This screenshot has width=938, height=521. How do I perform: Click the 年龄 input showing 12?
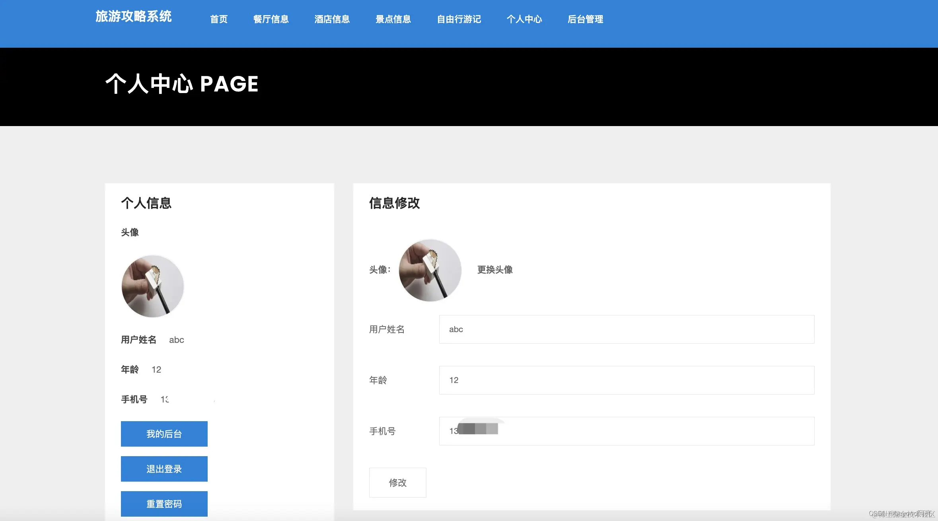tap(627, 380)
